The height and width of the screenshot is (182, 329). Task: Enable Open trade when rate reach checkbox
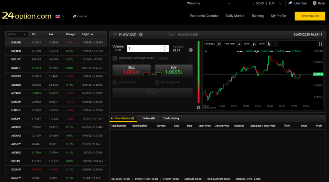[x=115, y=58]
